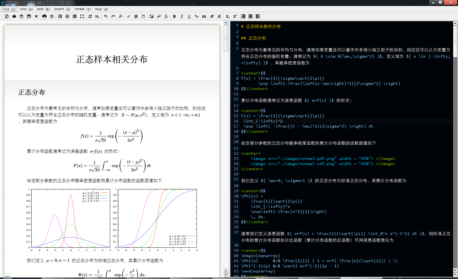Refresh the preview
Screen dimensions: 458x279
click(x=90, y=16)
